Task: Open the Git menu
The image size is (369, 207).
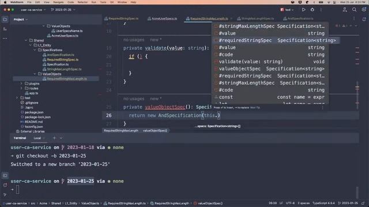Action: (112, 2)
